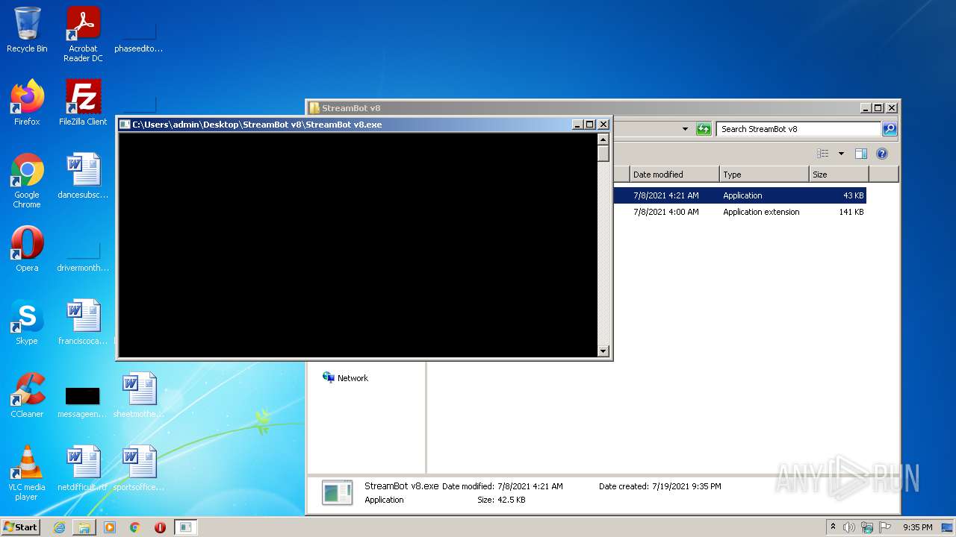This screenshot has height=537, width=956.
Task: Sort files by Size column
Action: [839, 175]
